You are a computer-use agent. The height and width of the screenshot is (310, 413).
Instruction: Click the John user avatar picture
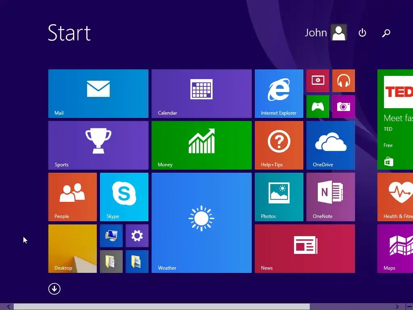pos(339,32)
